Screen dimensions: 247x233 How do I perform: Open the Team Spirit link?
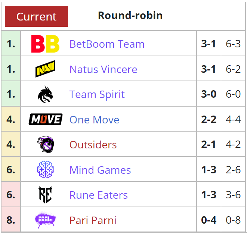point(97,94)
